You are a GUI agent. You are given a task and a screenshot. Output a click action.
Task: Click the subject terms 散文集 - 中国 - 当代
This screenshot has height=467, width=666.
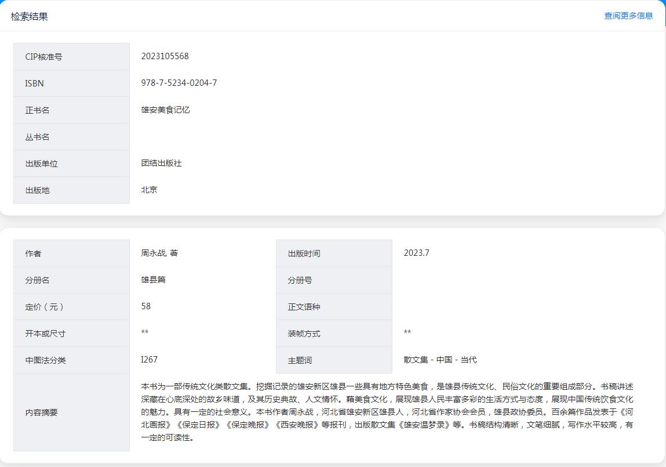[x=440, y=360]
